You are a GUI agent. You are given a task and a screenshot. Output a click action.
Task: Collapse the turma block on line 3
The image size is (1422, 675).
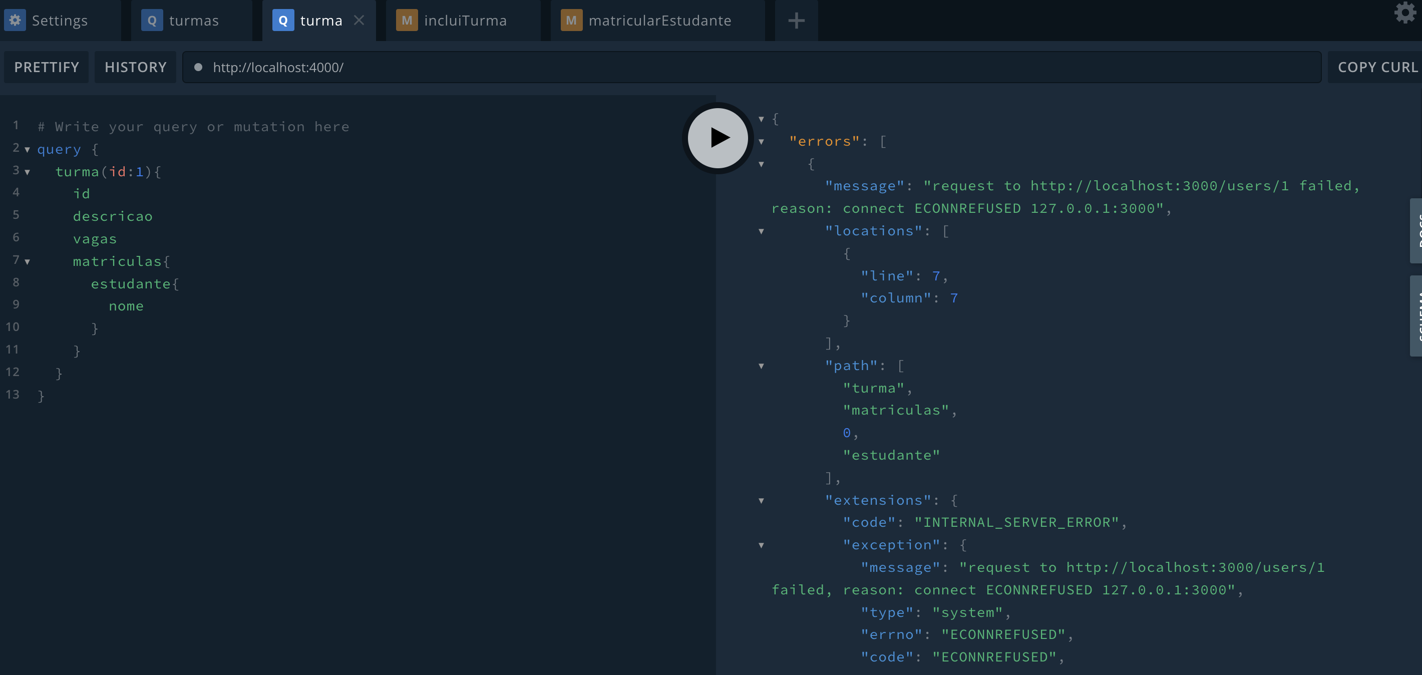[x=27, y=172]
